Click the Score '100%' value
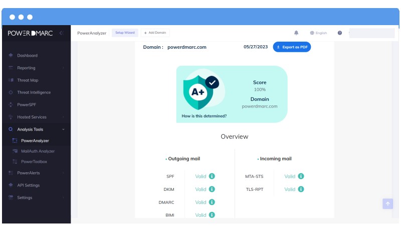 coord(260,89)
